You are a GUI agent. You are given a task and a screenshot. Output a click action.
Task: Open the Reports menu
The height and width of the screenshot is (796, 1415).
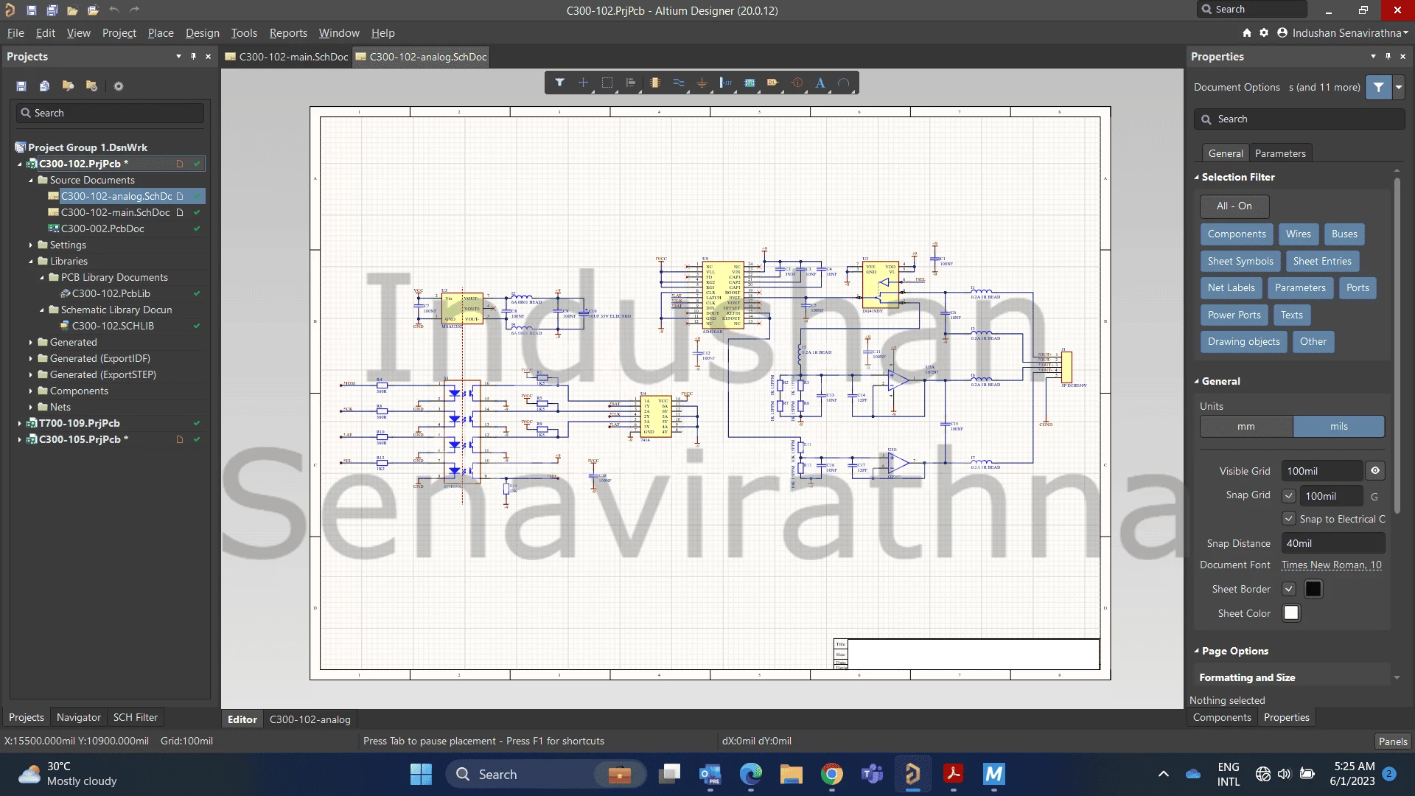(288, 33)
